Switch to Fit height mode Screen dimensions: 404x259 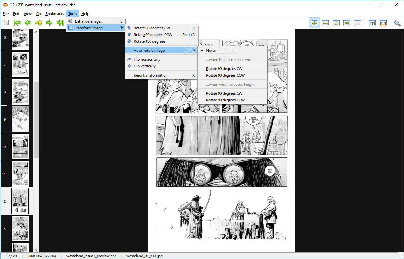(336, 23)
